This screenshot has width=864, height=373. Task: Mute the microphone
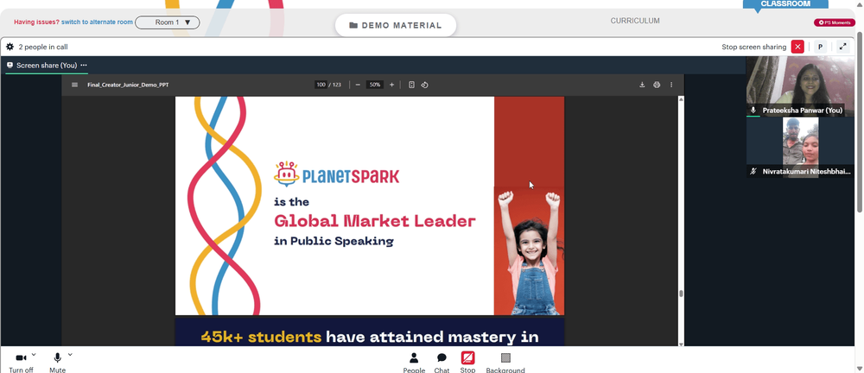pos(57,363)
